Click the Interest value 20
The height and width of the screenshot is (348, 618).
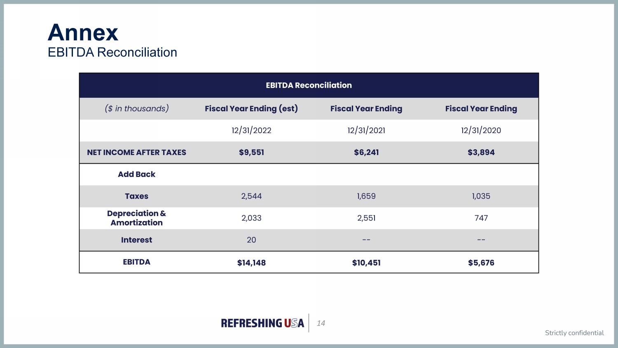(x=251, y=240)
